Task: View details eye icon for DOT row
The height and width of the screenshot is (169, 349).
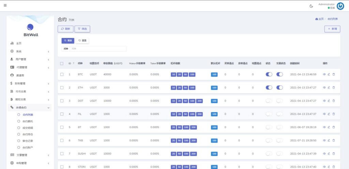Action: 324,101
